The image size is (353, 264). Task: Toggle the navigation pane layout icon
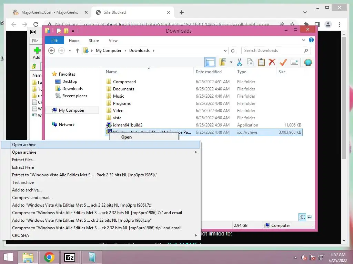[x=210, y=62]
